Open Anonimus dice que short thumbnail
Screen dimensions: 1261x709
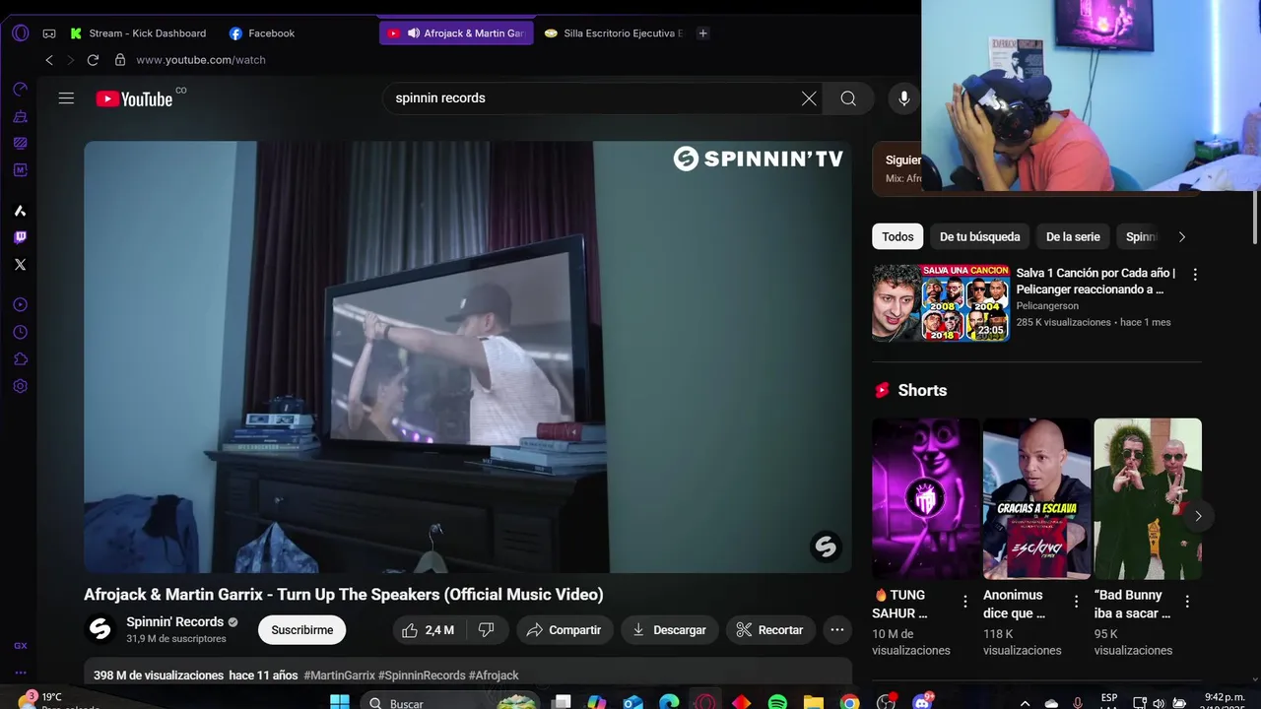1036,498
